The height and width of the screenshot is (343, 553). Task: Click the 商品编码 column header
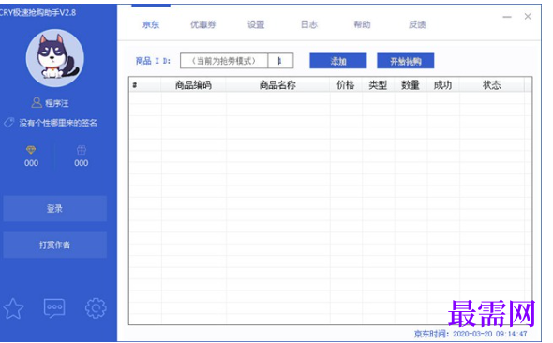click(x=193, y=85)
